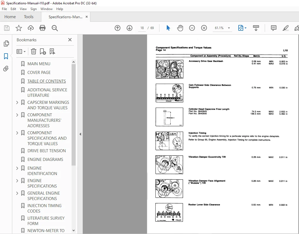The width and height of the screenshot is (299, 234).
Task: Open the File menu
Action: (x=4, y=9)
